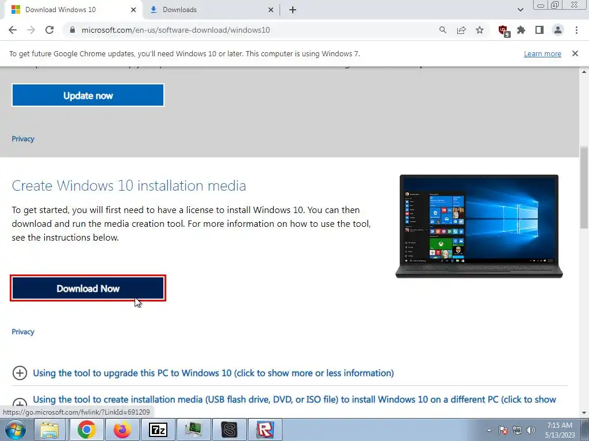Switch to the Download Windows 10 tab

click(x=73, y=10)
